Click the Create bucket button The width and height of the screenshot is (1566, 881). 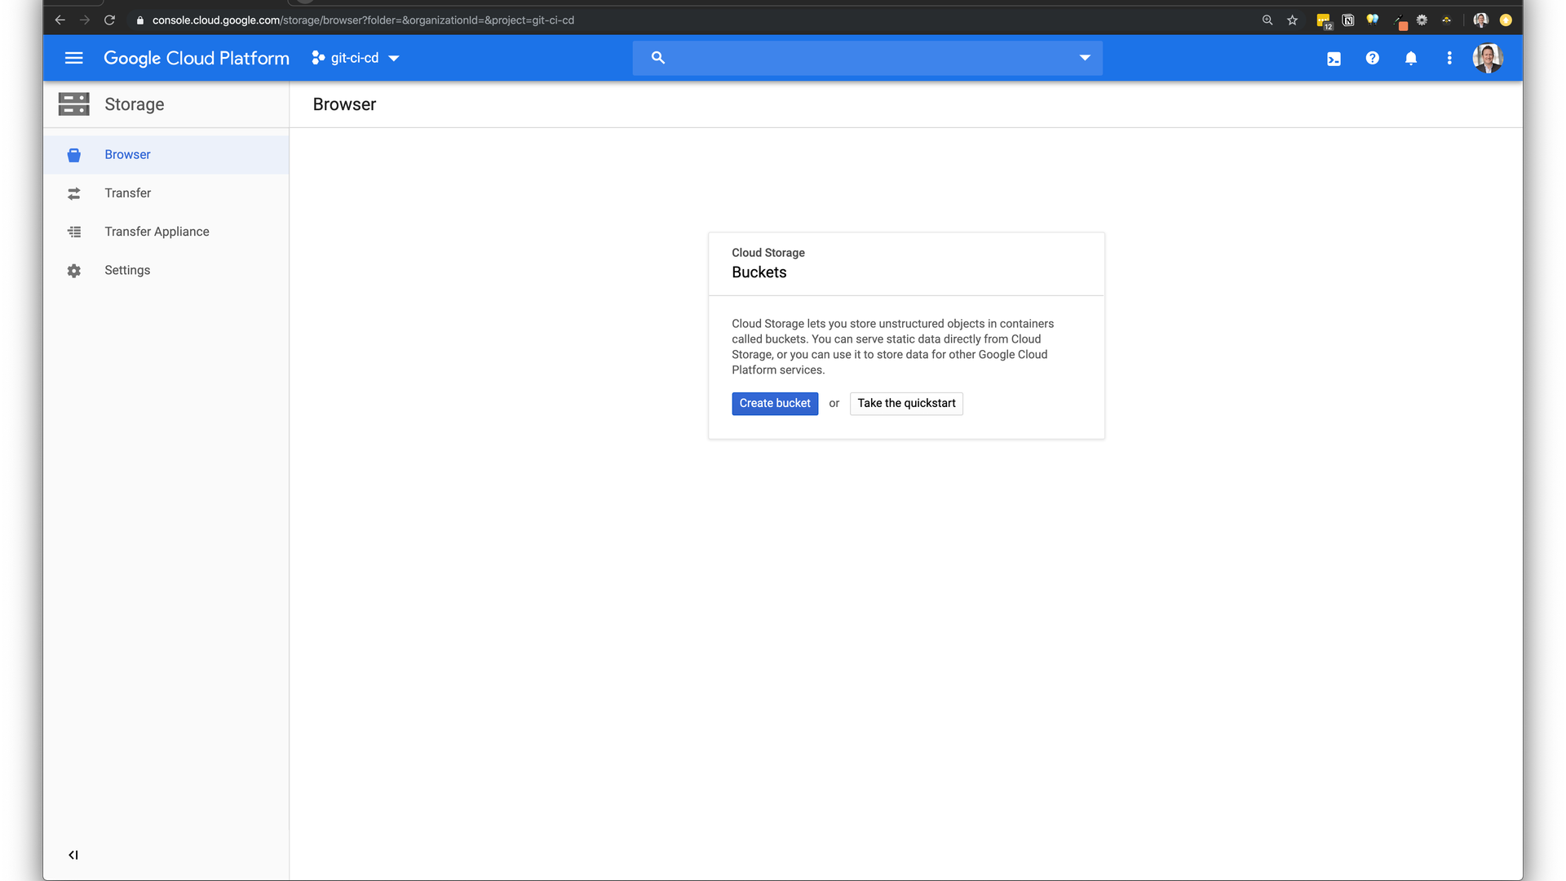tap(774, 404)
